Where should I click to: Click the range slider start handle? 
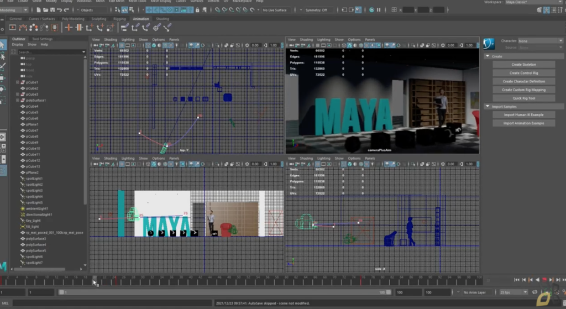(61, 292)
